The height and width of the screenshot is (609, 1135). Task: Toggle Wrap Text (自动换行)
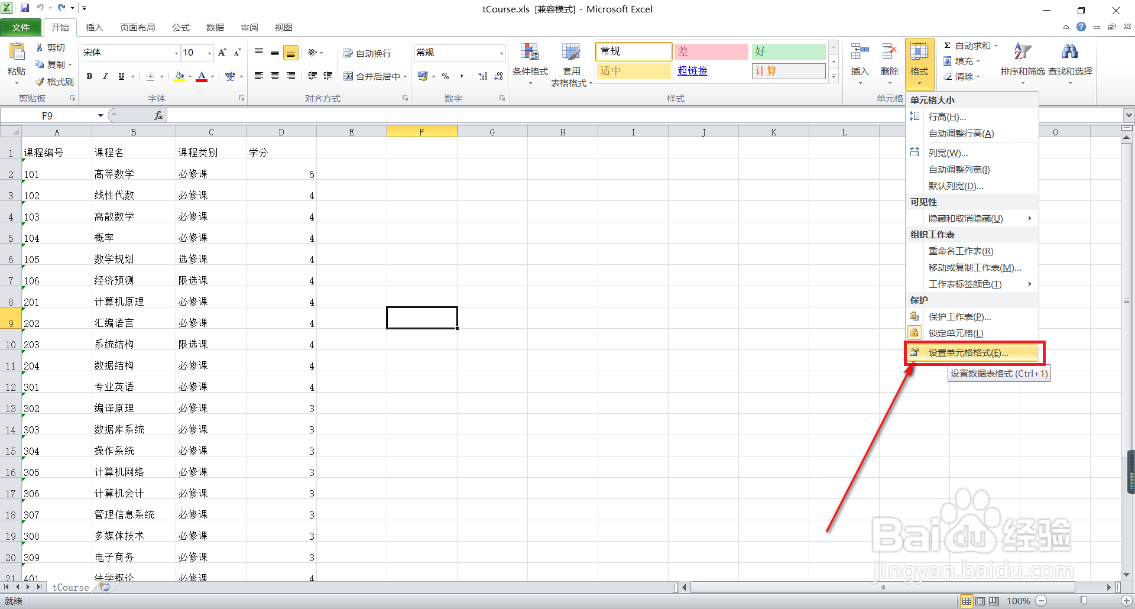pyautogui.click(x=367, y=53)
